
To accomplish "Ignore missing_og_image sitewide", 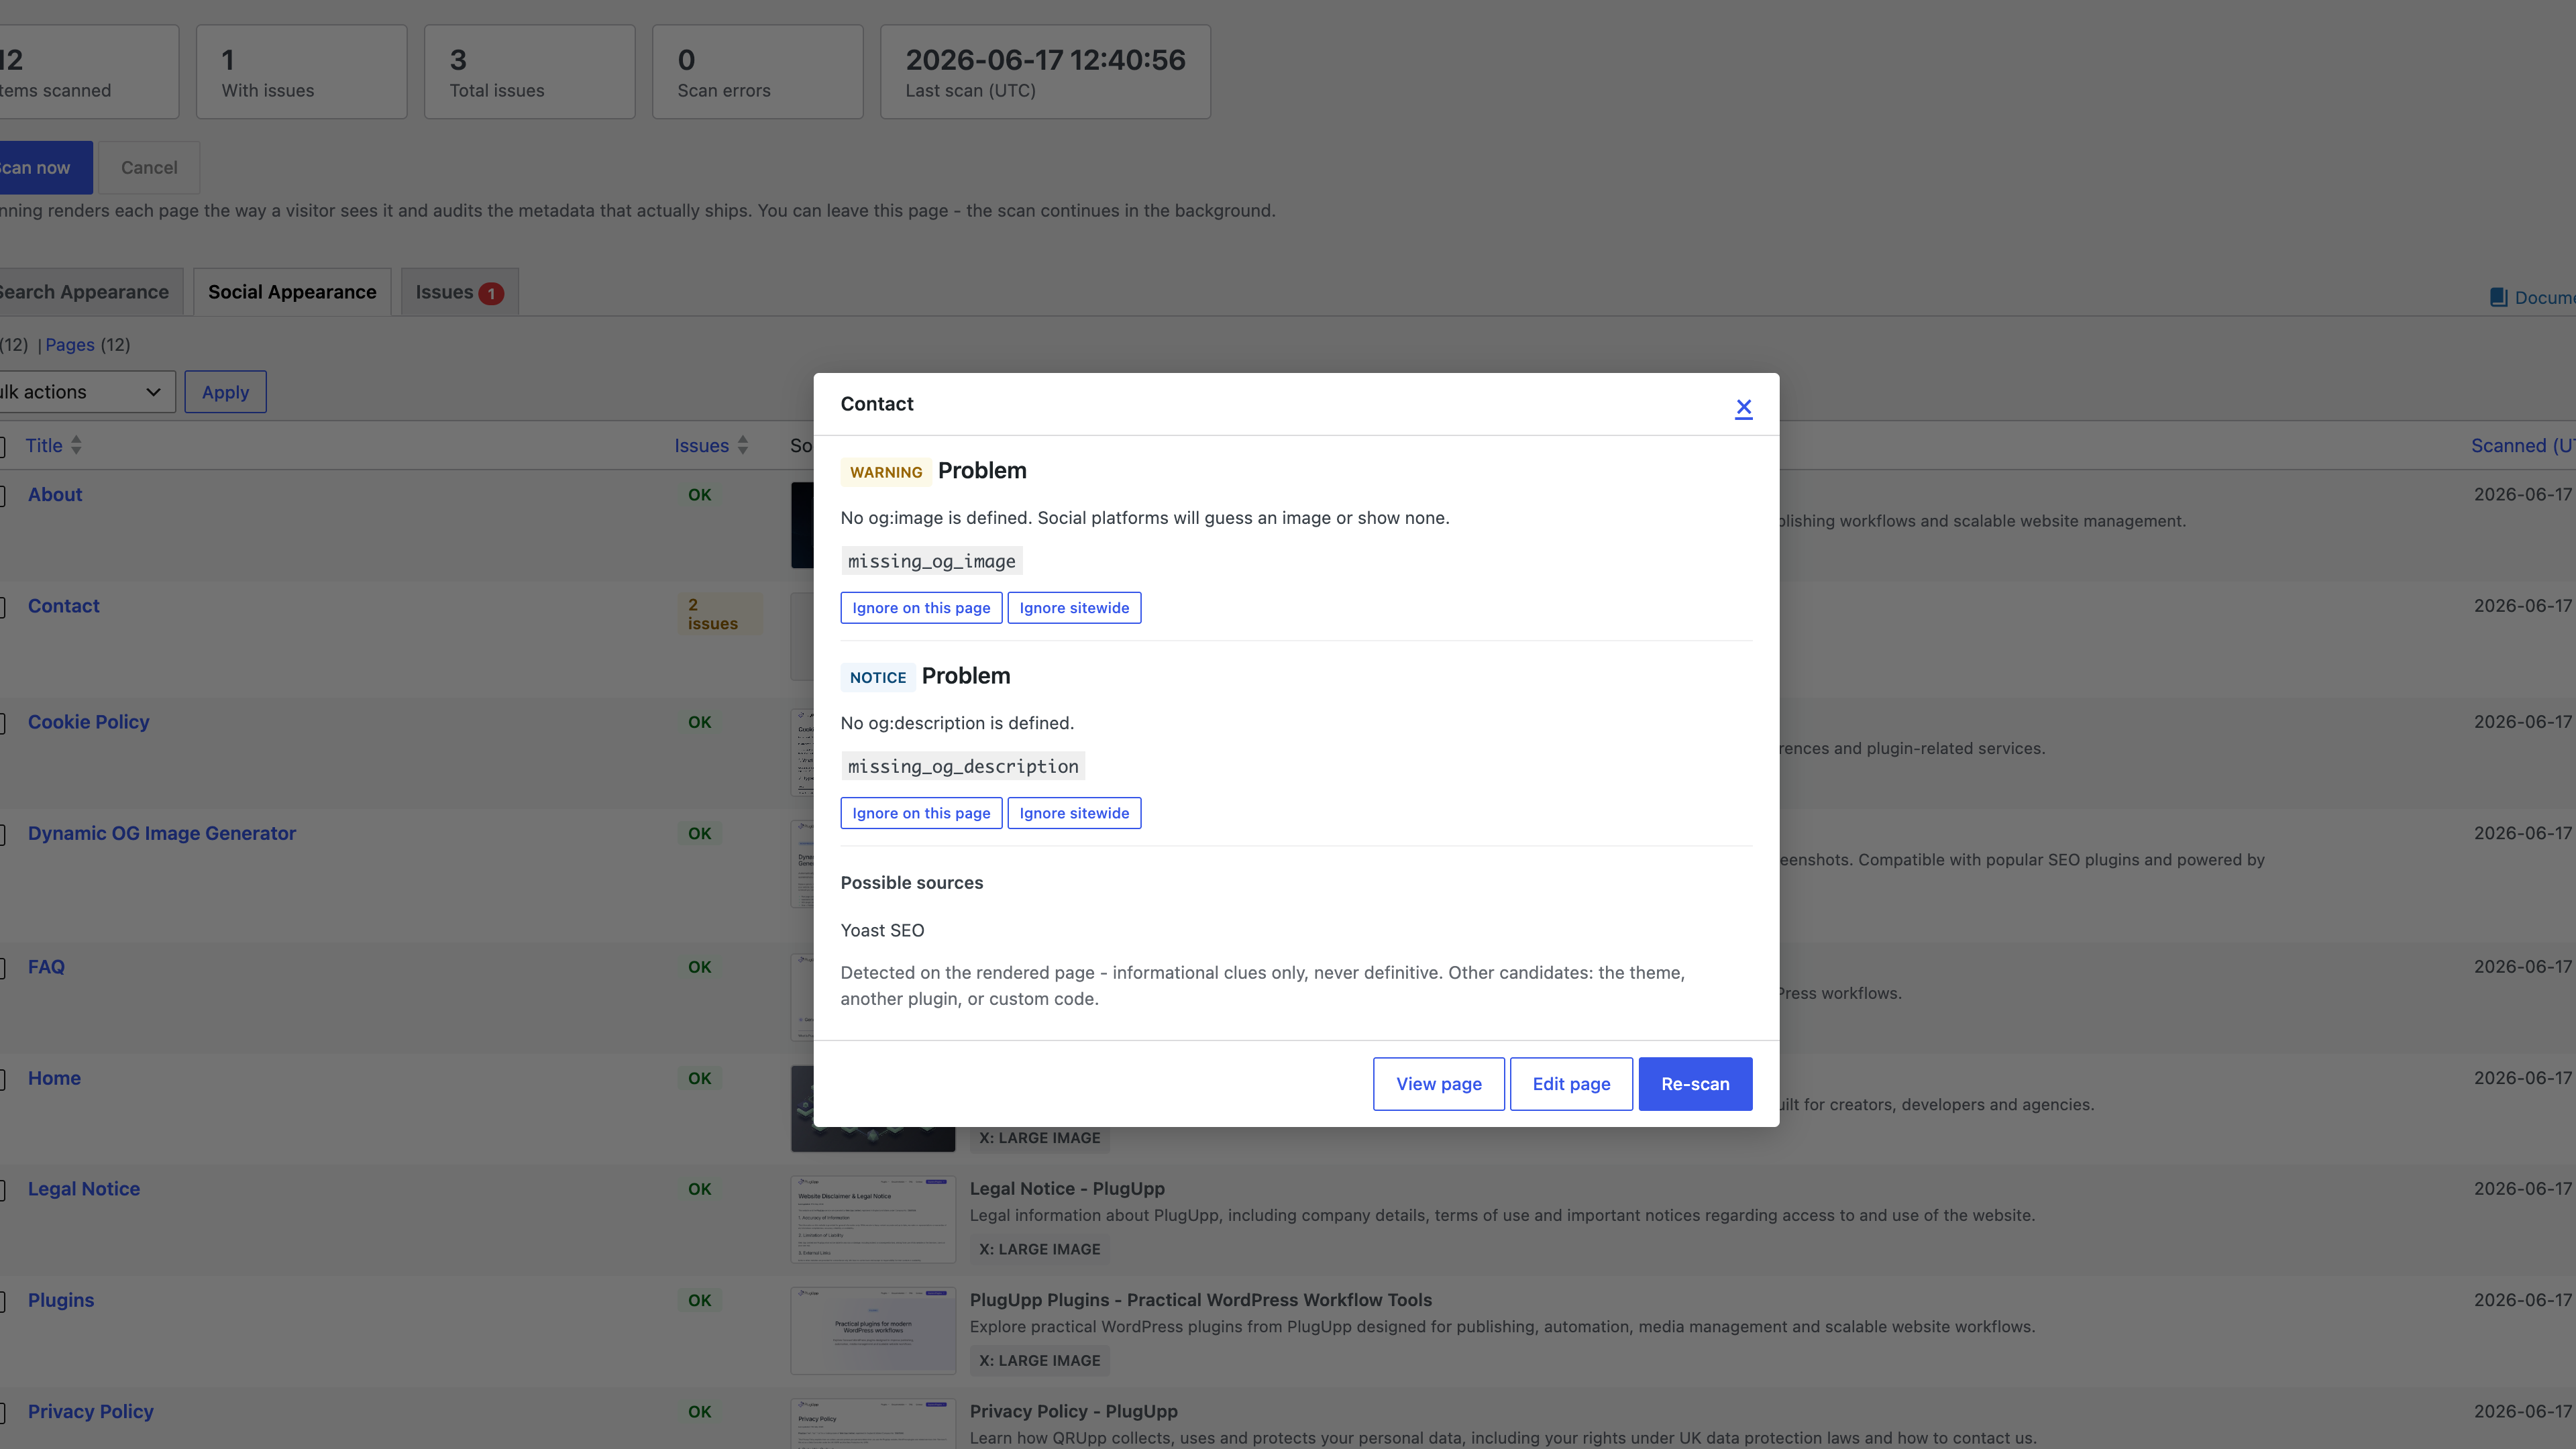I will 1074,608.
